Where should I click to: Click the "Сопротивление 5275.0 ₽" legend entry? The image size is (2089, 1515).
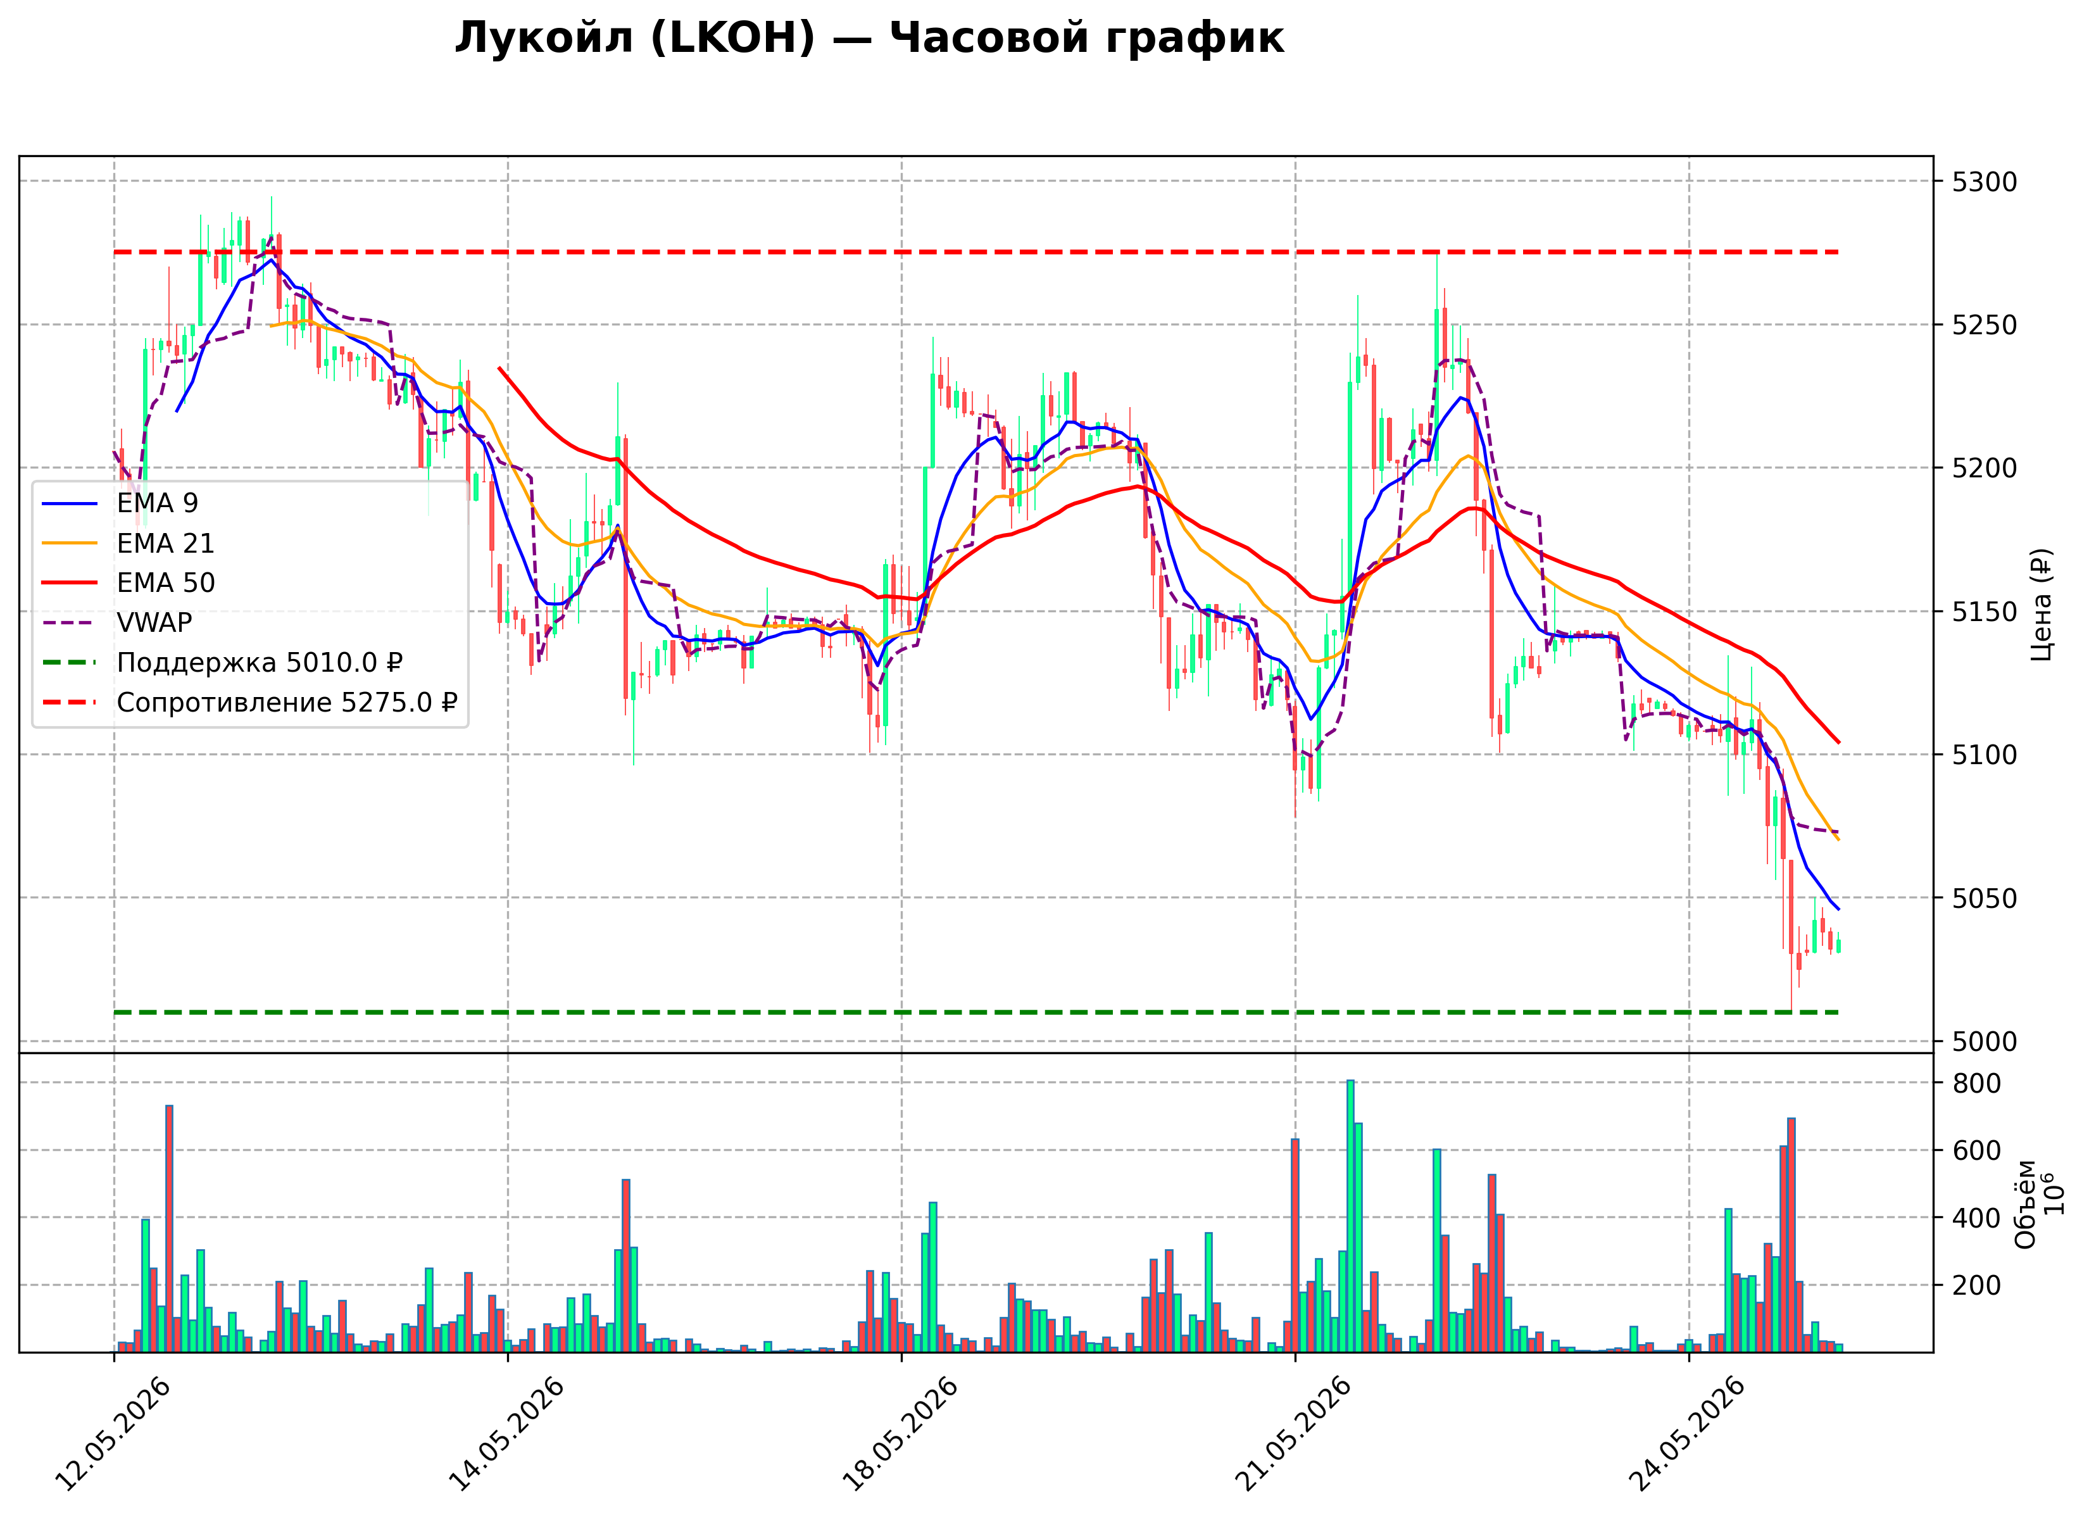click(x=287, y=703)
